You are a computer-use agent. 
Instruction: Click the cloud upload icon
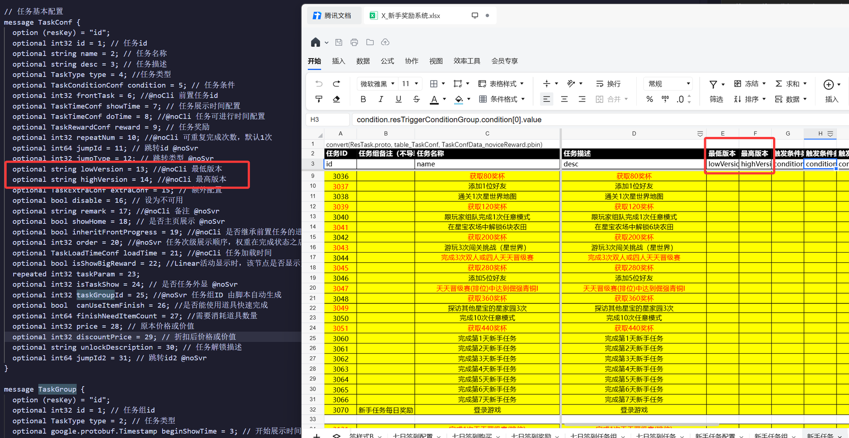[386, 42]
